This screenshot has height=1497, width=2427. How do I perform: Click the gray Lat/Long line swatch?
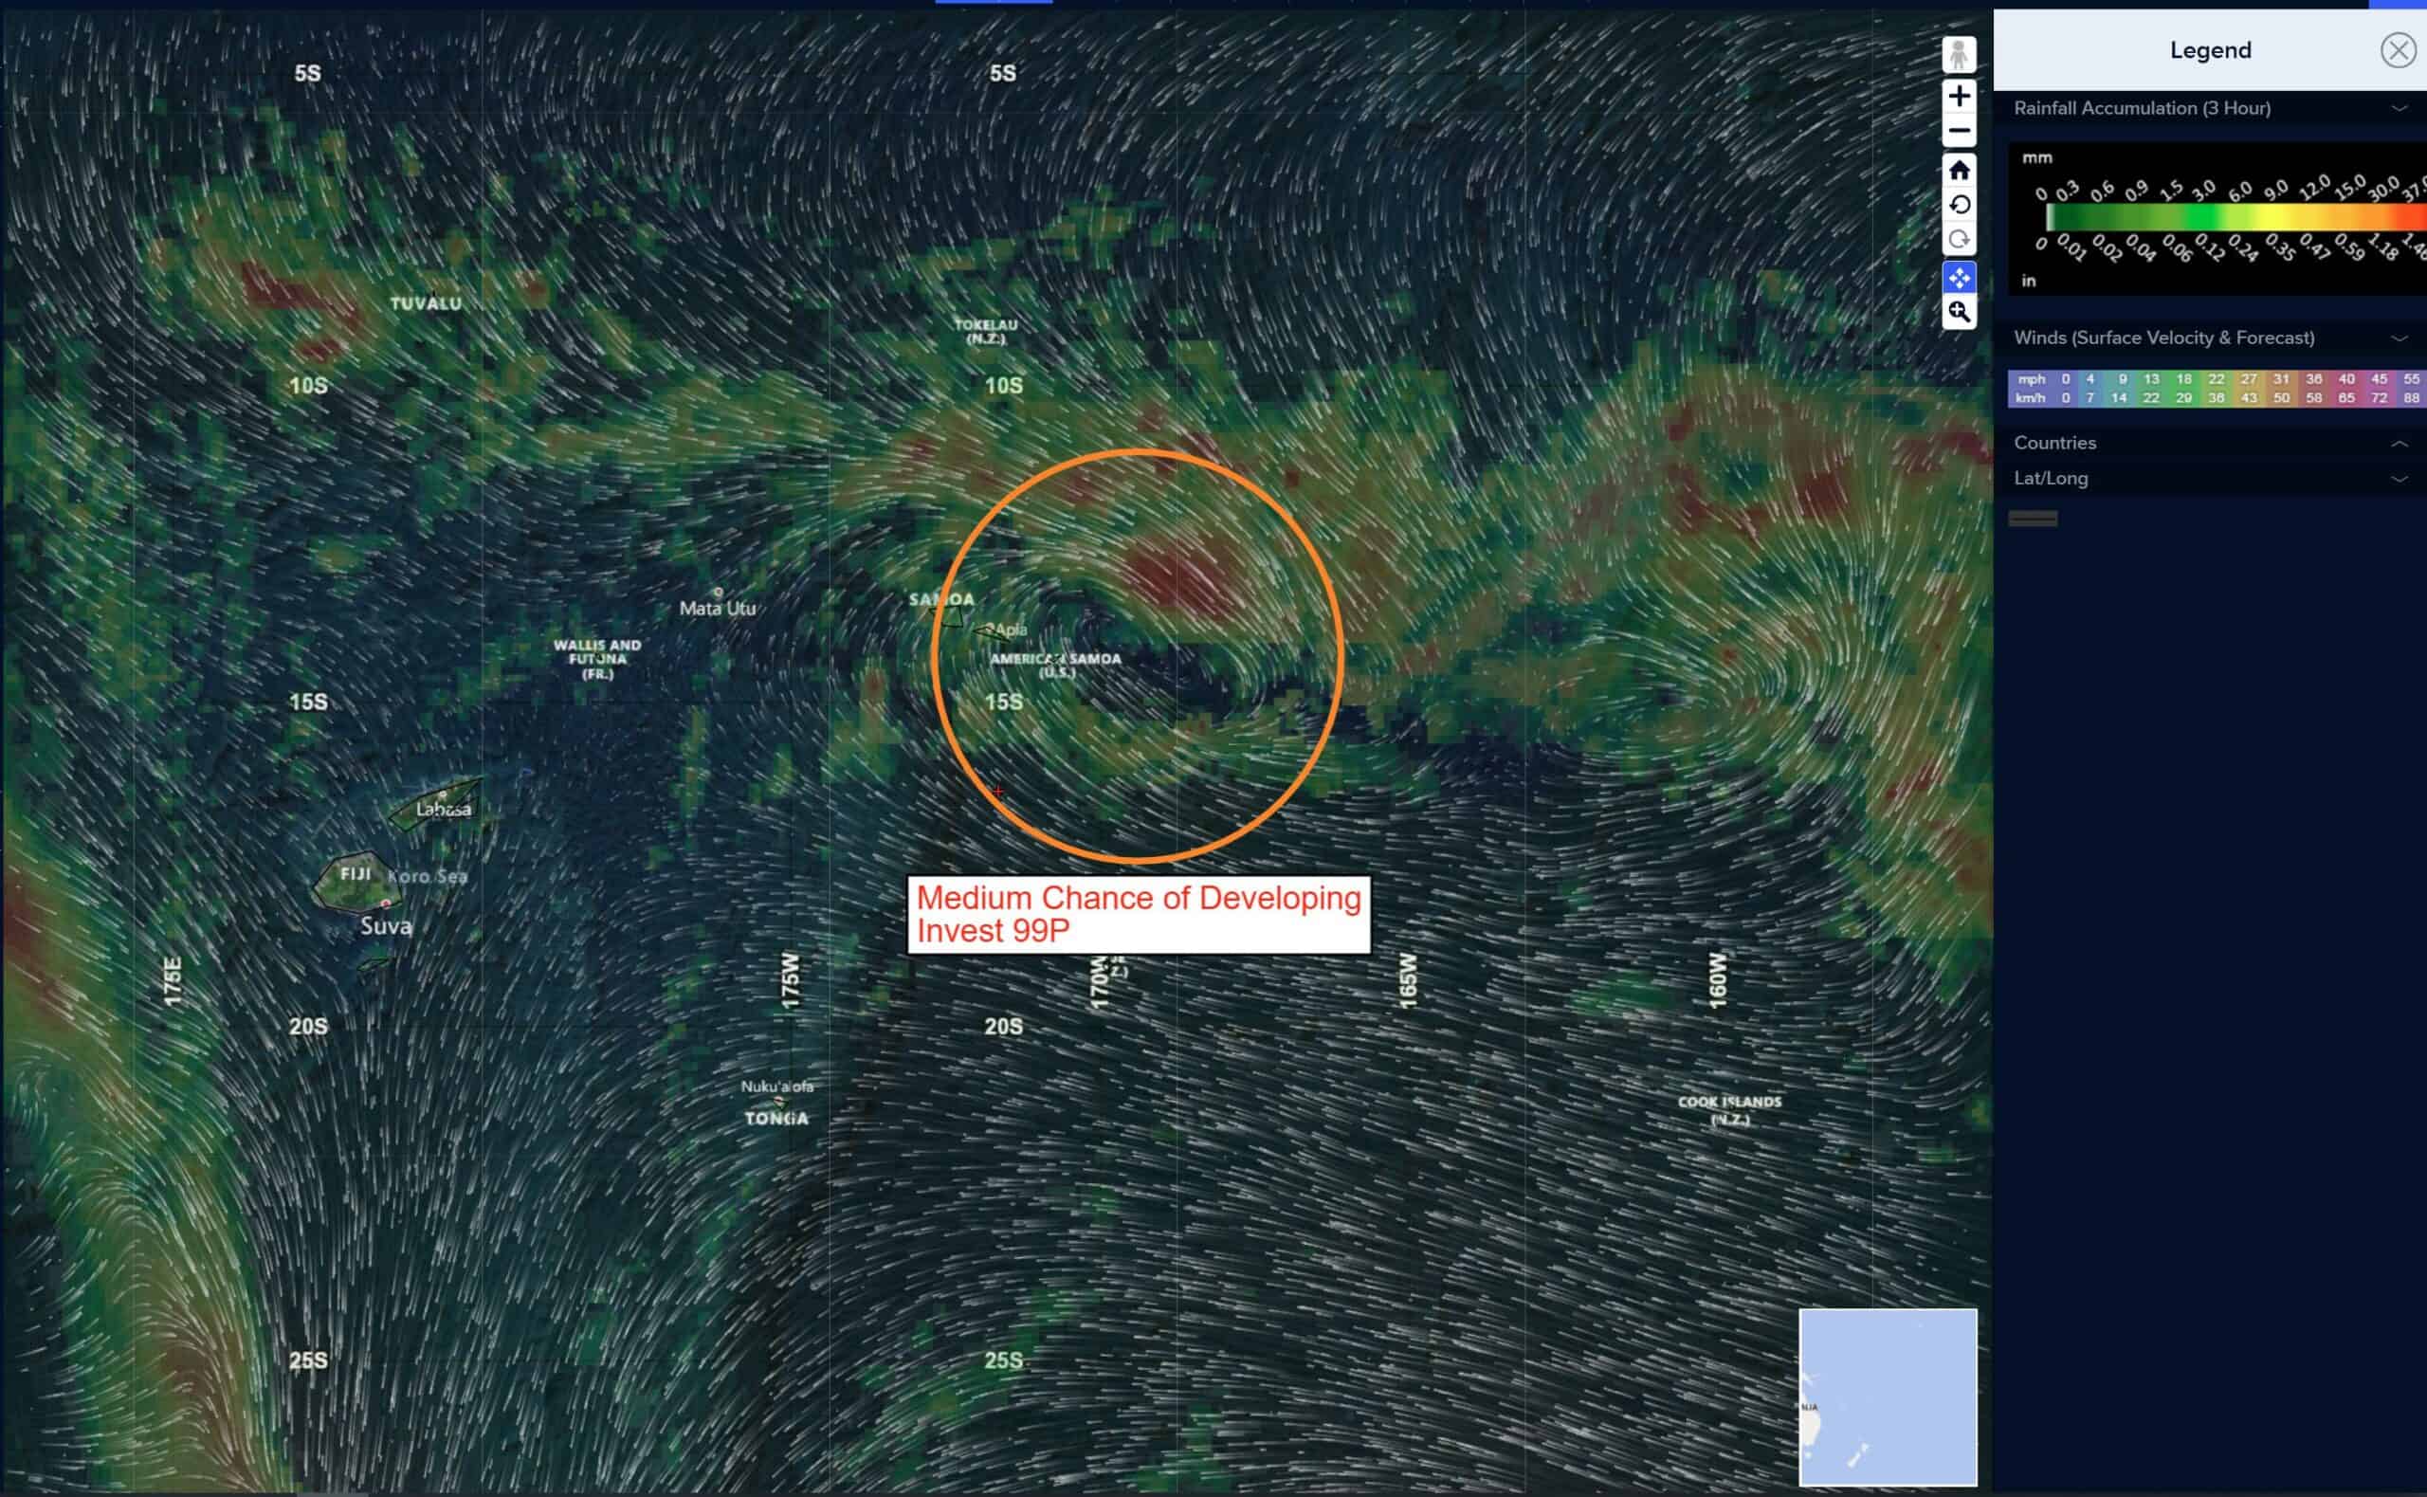[x=2032, y=519]
